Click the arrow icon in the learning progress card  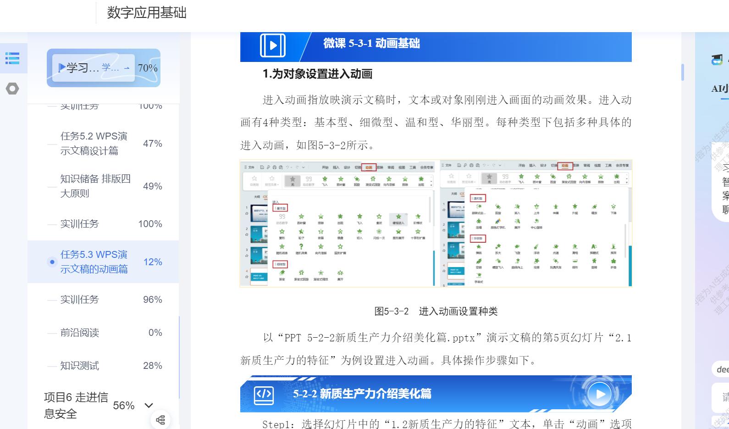[127, 68]
